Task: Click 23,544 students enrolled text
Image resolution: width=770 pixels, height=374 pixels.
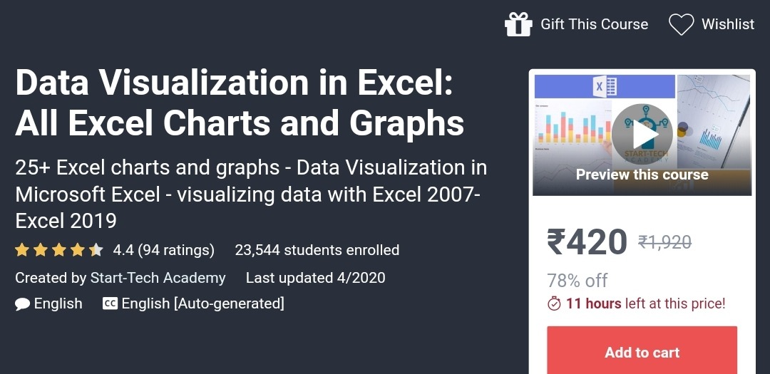Action: (317, 250)
